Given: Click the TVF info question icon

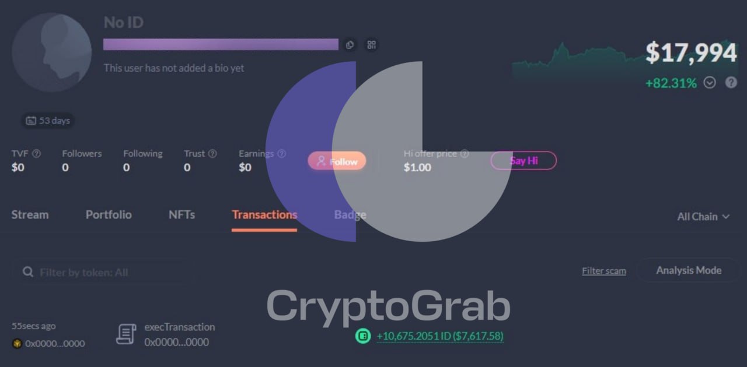Looking at the screenshot, I should (x=36, y=154).
